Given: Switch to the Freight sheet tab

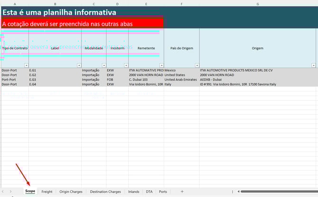Looking at the screenshot, I should click(x=47, y=192).
